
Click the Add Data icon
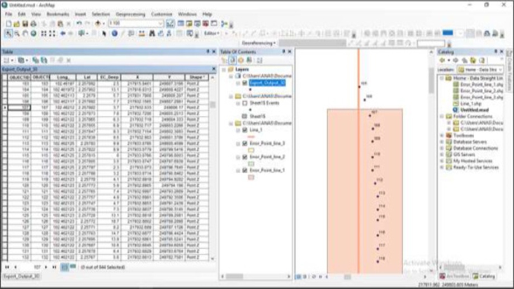pyautogui.click(x=98, y=23)
